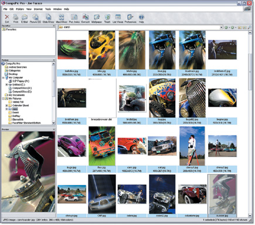Click the green back arrow icon
The image size is (255, 225).
[226, 28]
